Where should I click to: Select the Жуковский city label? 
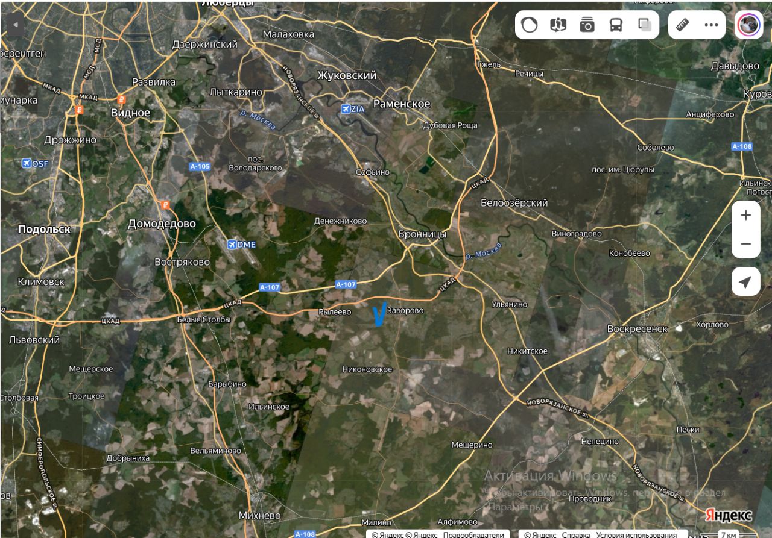[347, 75]
